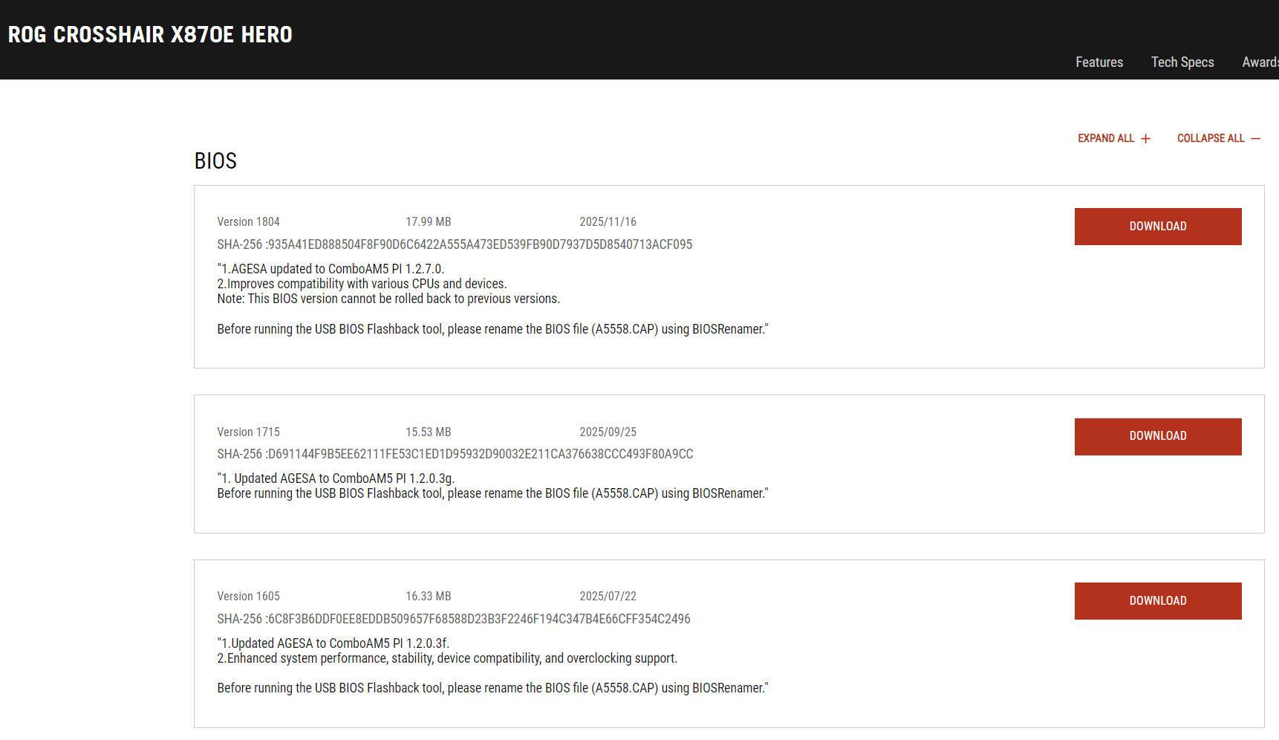Viewport: 1279px width, 740px height.
Task: Select the Version 1605 label
Action: (x=248, y=597)
